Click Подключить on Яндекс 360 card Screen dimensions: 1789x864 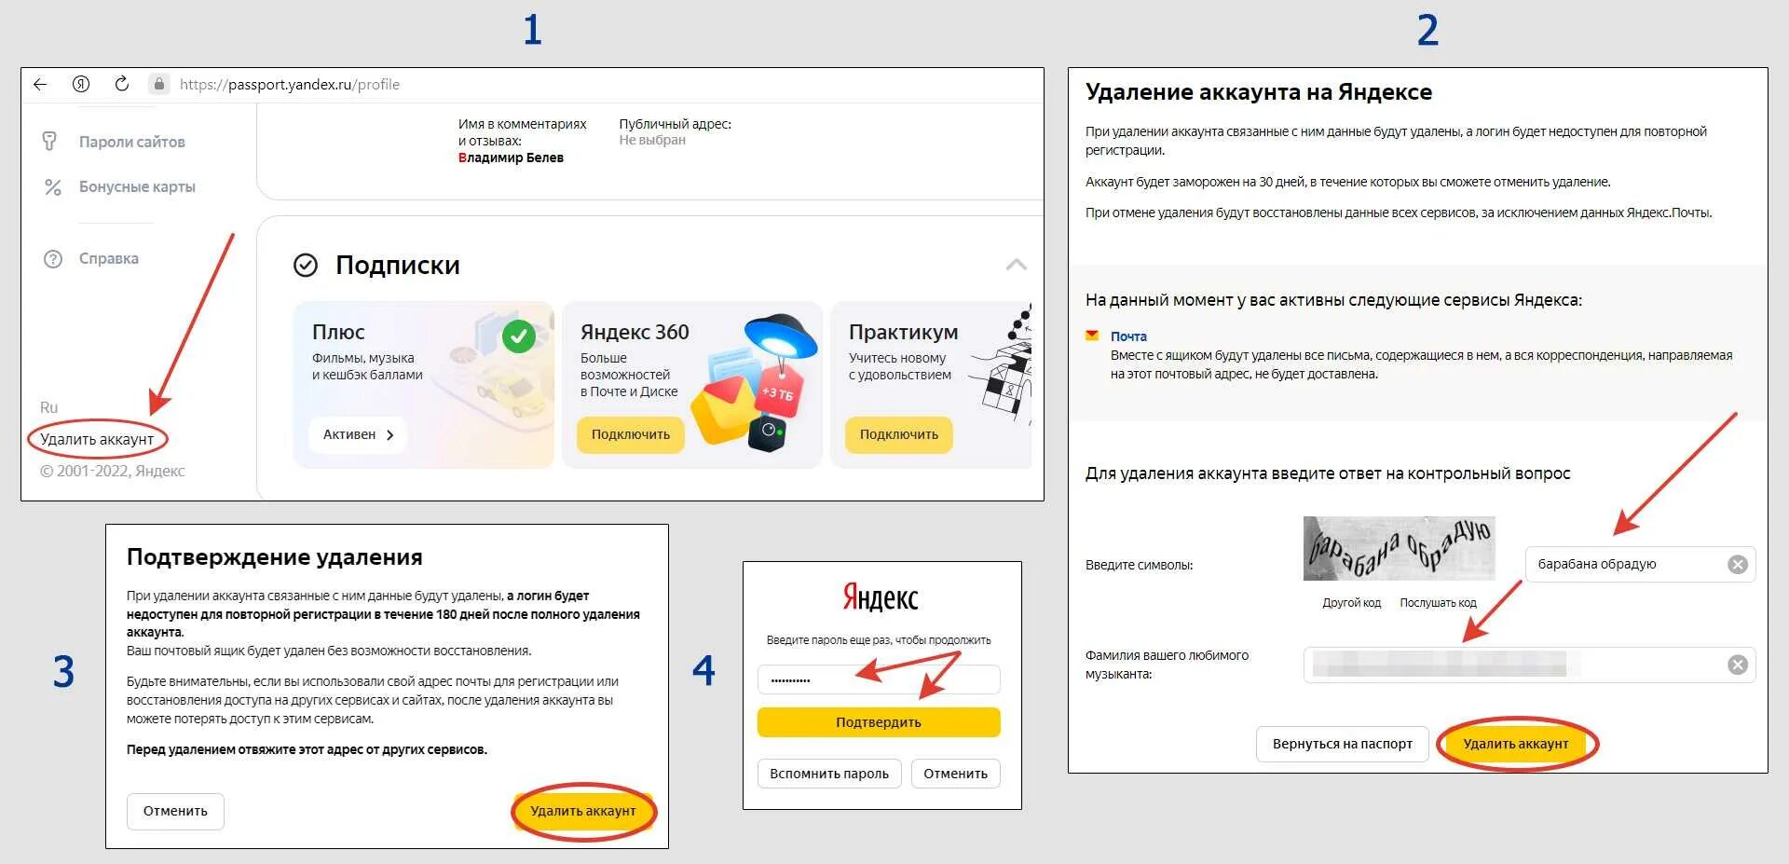[631, 434]
